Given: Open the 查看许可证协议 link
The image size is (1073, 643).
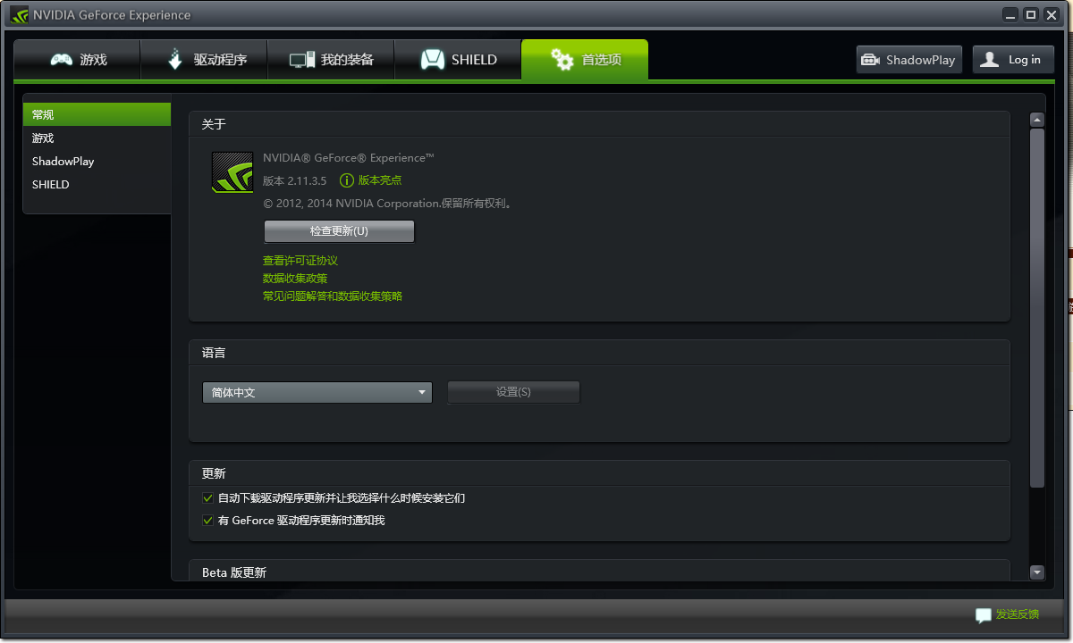Looking at the screenshot, I should [300, 261].
